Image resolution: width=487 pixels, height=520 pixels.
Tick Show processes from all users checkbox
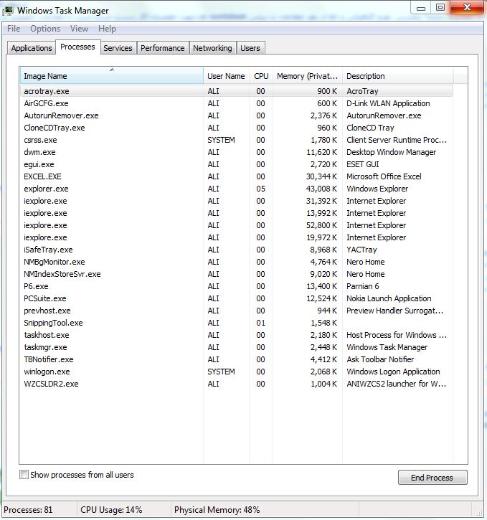(24, 475)
